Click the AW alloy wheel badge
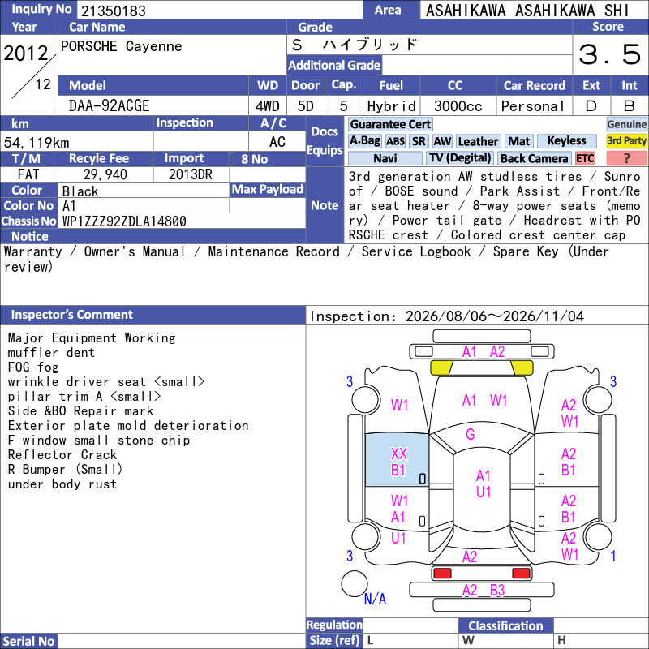The width and height of the screenshot is (649, 649). [x=442, y=141]
